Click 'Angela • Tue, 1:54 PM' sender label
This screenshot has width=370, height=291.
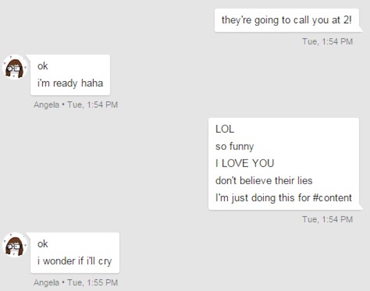[76, 105]
